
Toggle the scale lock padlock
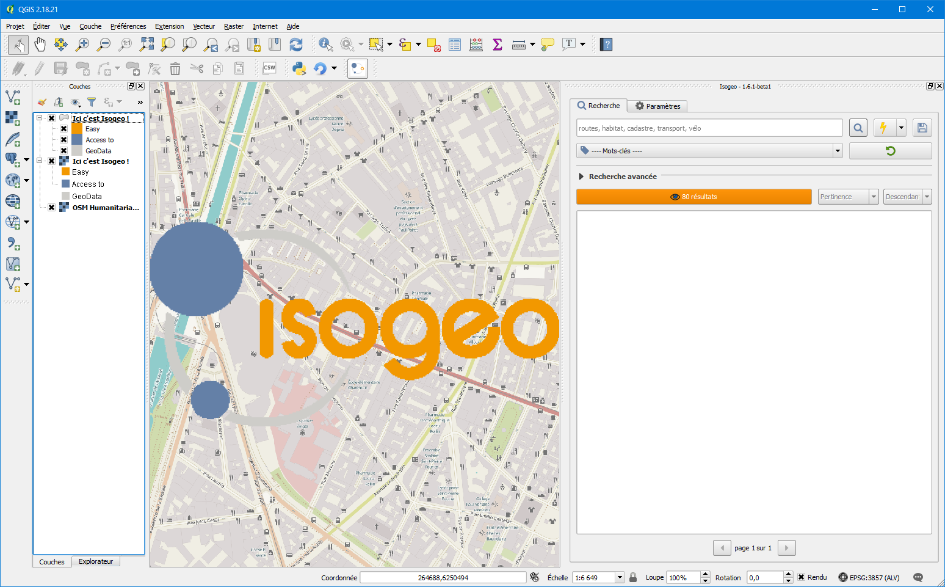[x=633, y=577]
